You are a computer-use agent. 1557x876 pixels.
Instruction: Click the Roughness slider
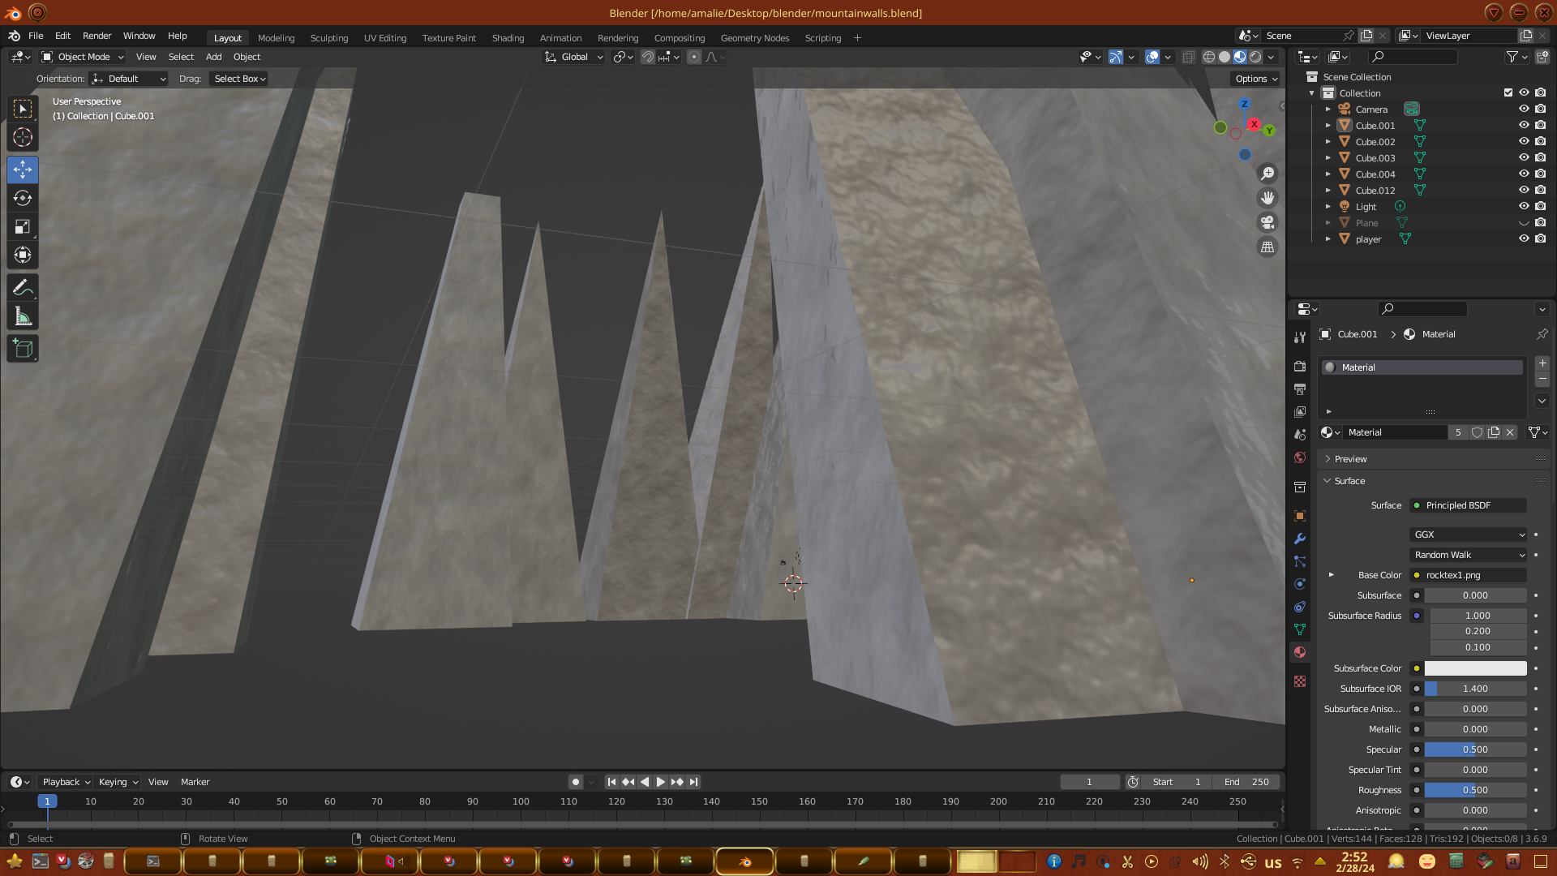click(x=1475, y=790)
